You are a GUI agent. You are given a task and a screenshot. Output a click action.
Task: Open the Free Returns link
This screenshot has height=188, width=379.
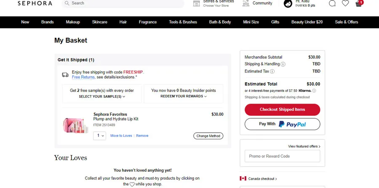(x=83, y=77)
